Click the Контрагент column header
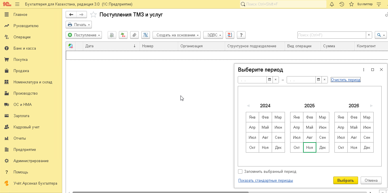Image resolution: width=388 pixels, height=193 pixels. coord(371,46)
